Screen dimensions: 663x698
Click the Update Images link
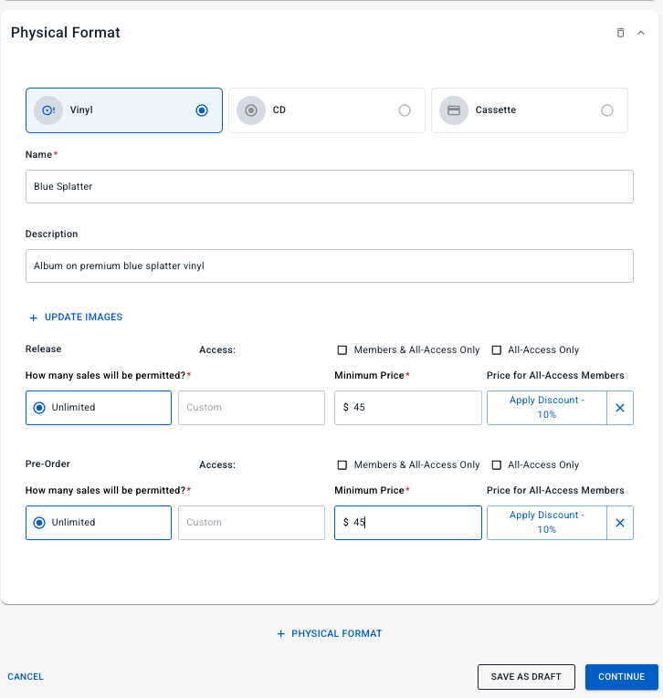pos(76,318)
